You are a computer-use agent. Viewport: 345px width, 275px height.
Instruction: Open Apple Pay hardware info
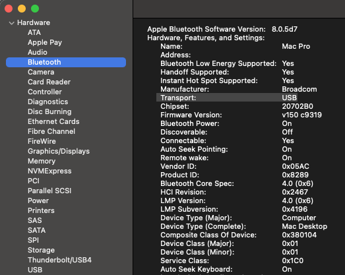coord(45,42)
